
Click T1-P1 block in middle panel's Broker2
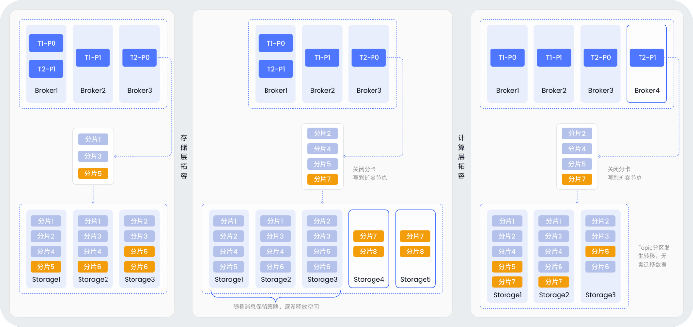322,57
